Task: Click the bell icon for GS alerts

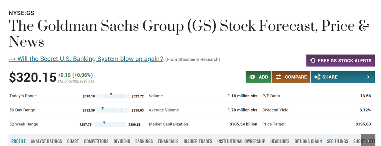Action: [313, 60]
